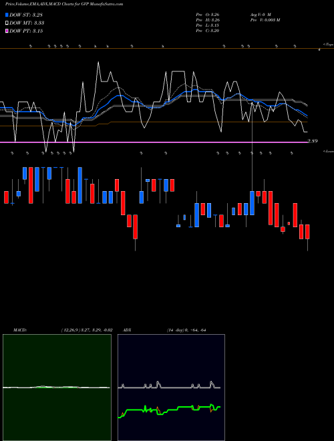Click the 'Avg V: 0 M' value
The width and height of the screenshot is (334, 441).
point(261,15)
